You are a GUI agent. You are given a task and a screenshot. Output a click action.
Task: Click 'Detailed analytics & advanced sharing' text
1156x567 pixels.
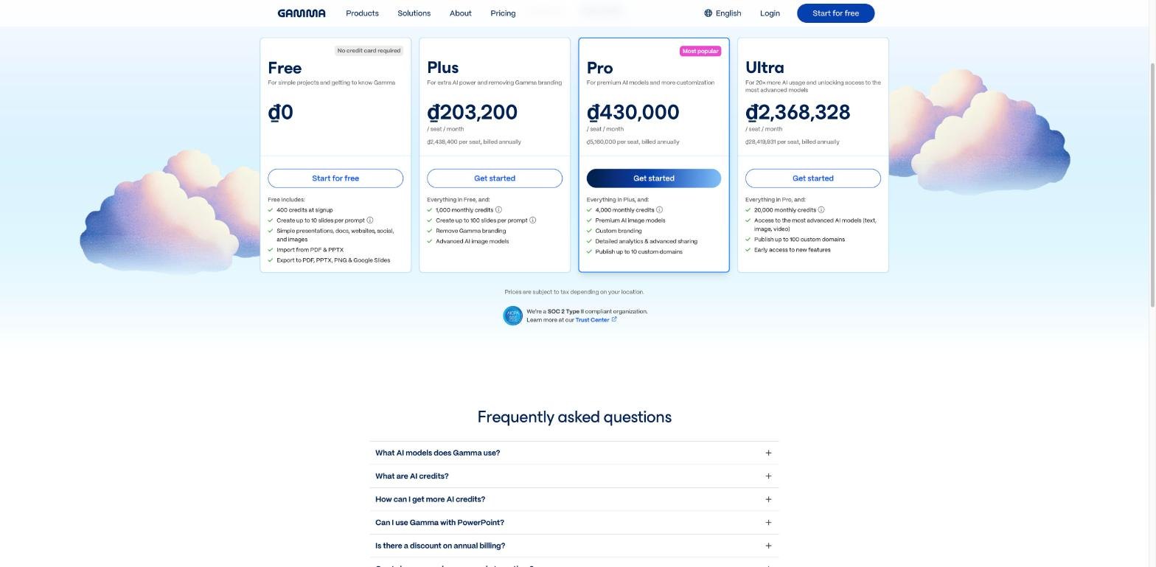(646, 241)
